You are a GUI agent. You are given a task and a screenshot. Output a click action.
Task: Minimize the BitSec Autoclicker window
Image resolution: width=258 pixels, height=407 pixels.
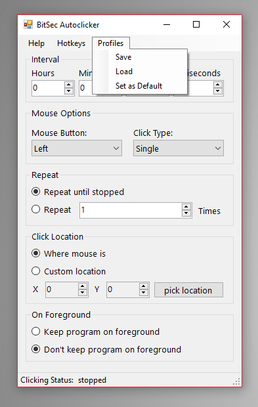point(167,25)
